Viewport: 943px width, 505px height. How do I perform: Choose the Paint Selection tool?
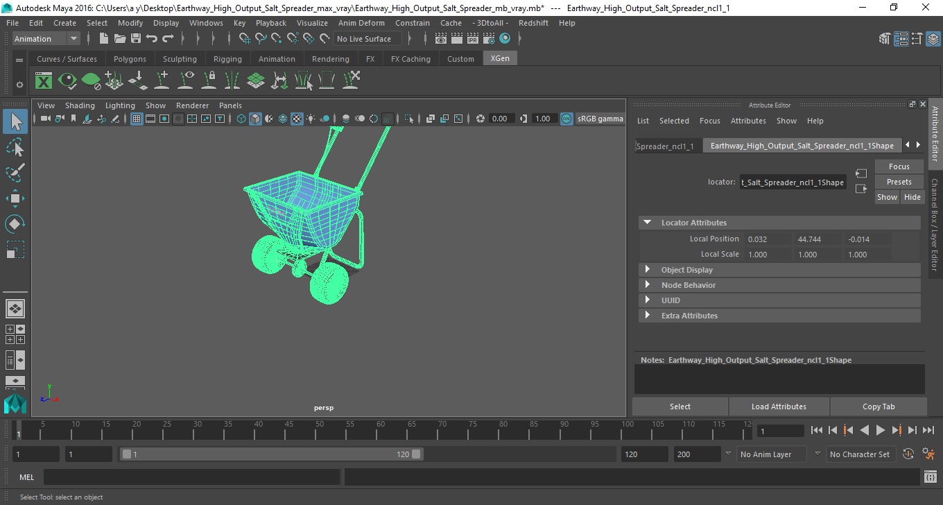point(15,173)
